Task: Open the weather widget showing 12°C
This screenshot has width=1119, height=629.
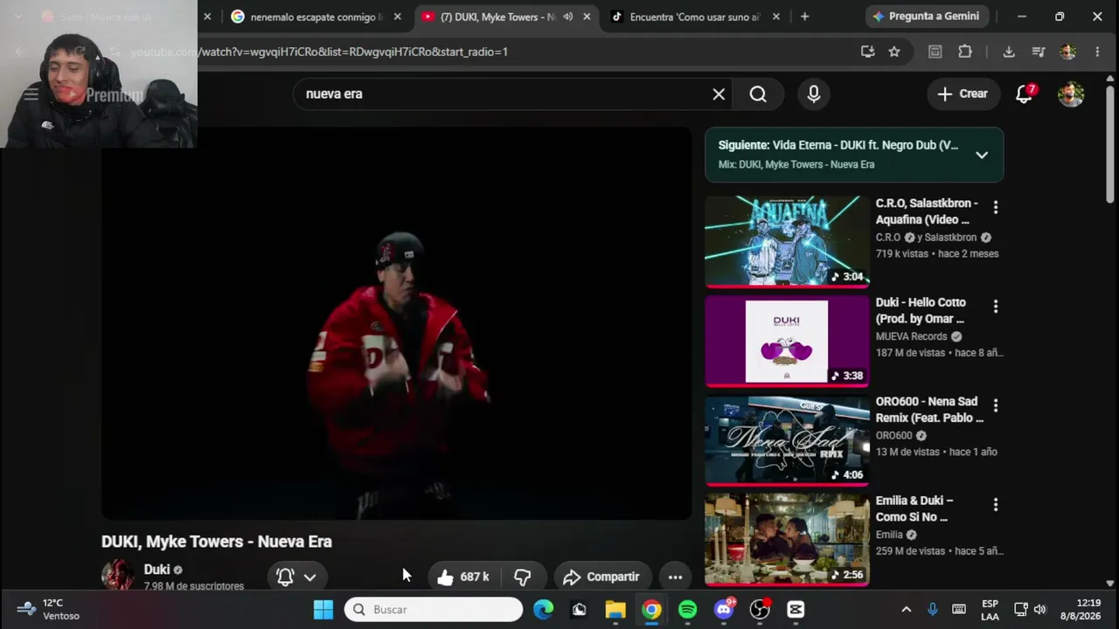Action: (49, 609)
